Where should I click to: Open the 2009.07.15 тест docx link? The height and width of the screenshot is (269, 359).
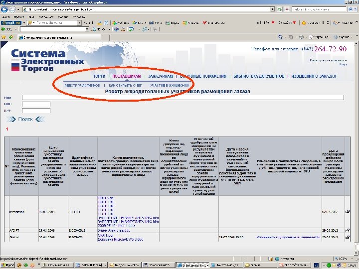click(x=117, y=226)
